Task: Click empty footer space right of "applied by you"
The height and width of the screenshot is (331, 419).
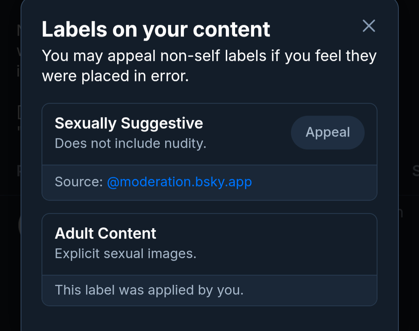Action: point(310,290)
